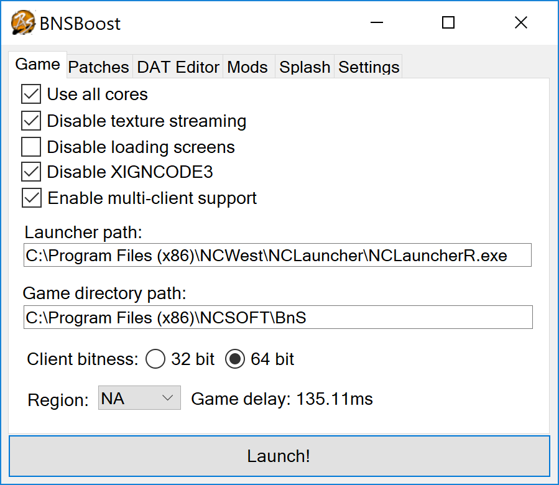Open the Mods tab
559x485 pixels.
tap(247, 67)
